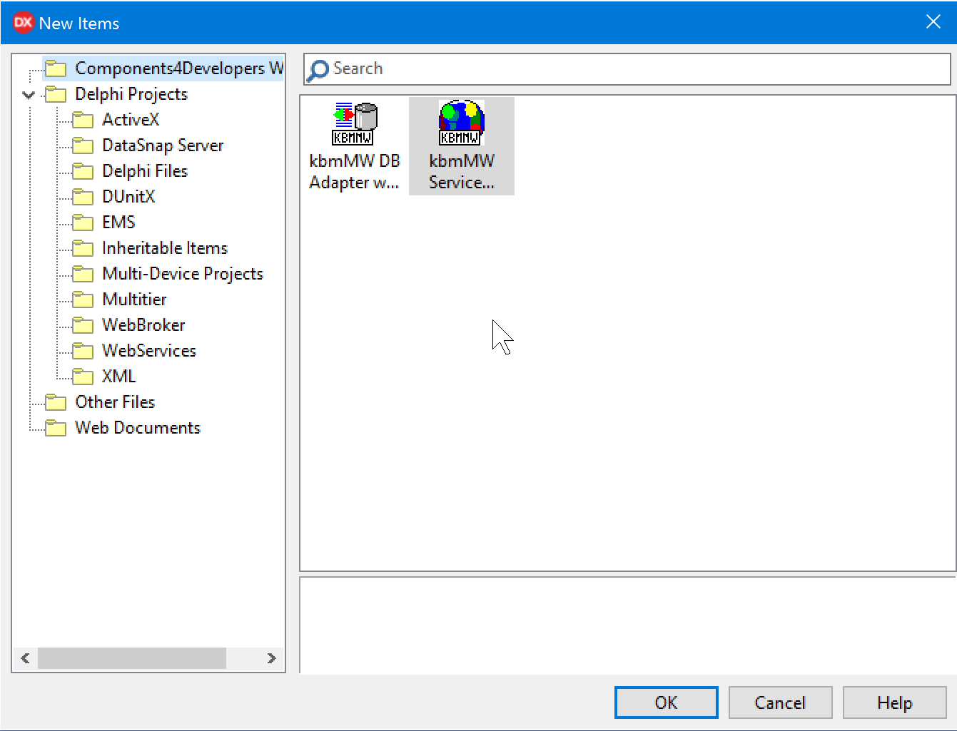Click the OK button
Screen dimensions: 957x731
coord(667,702)
